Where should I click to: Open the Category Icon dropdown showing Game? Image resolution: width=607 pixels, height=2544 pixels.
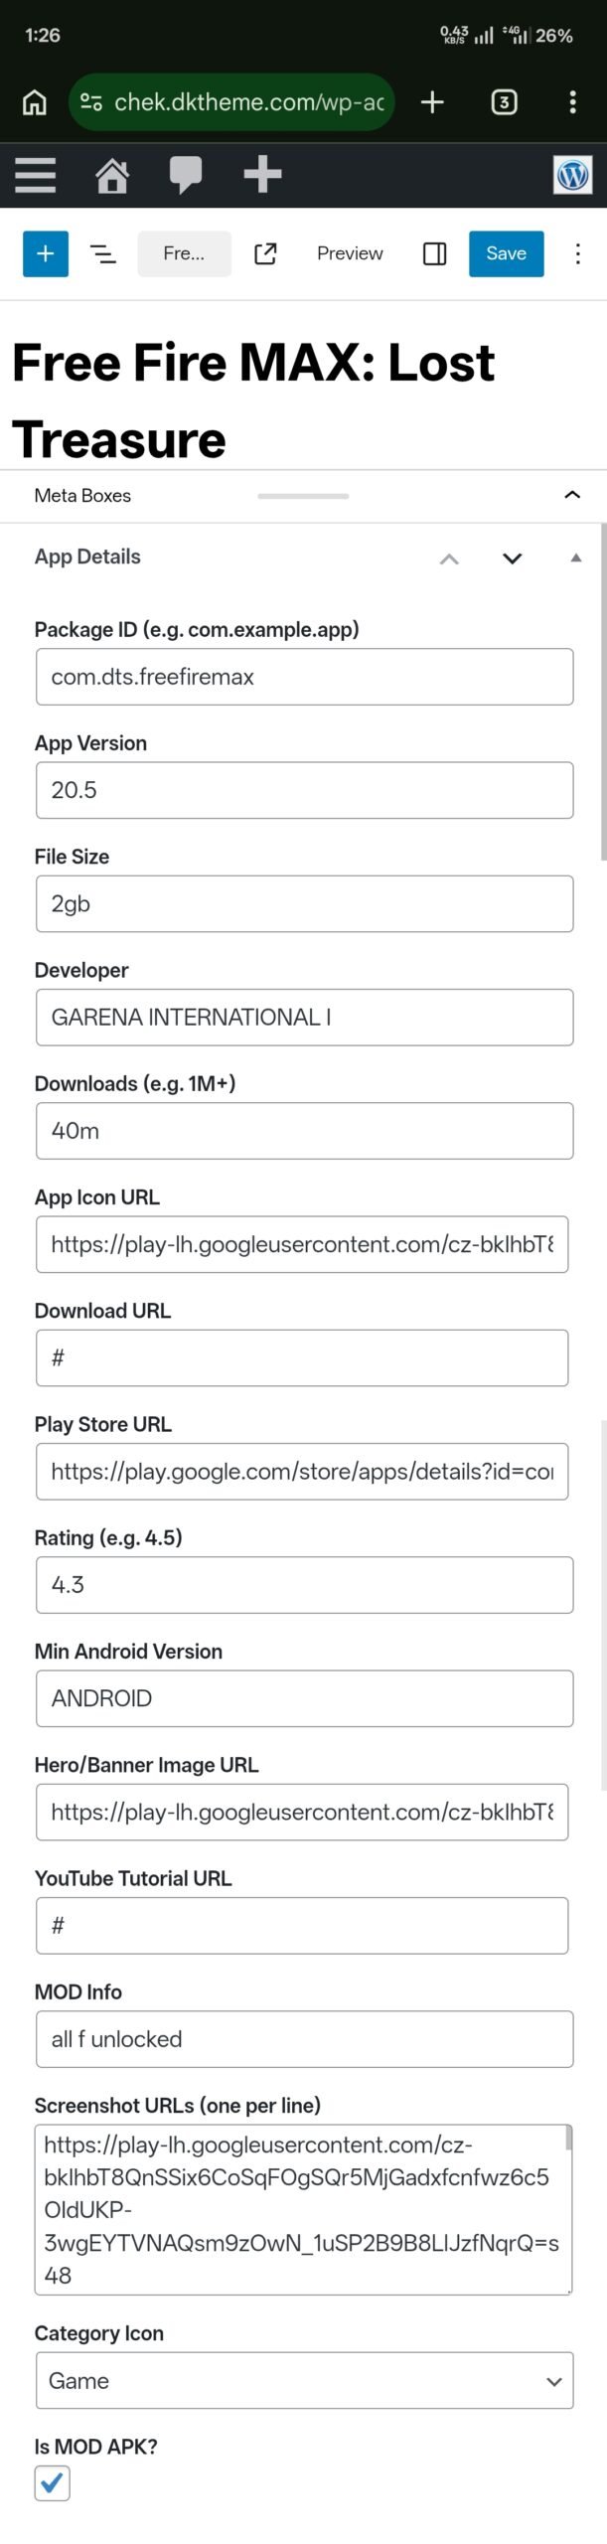304,2380
